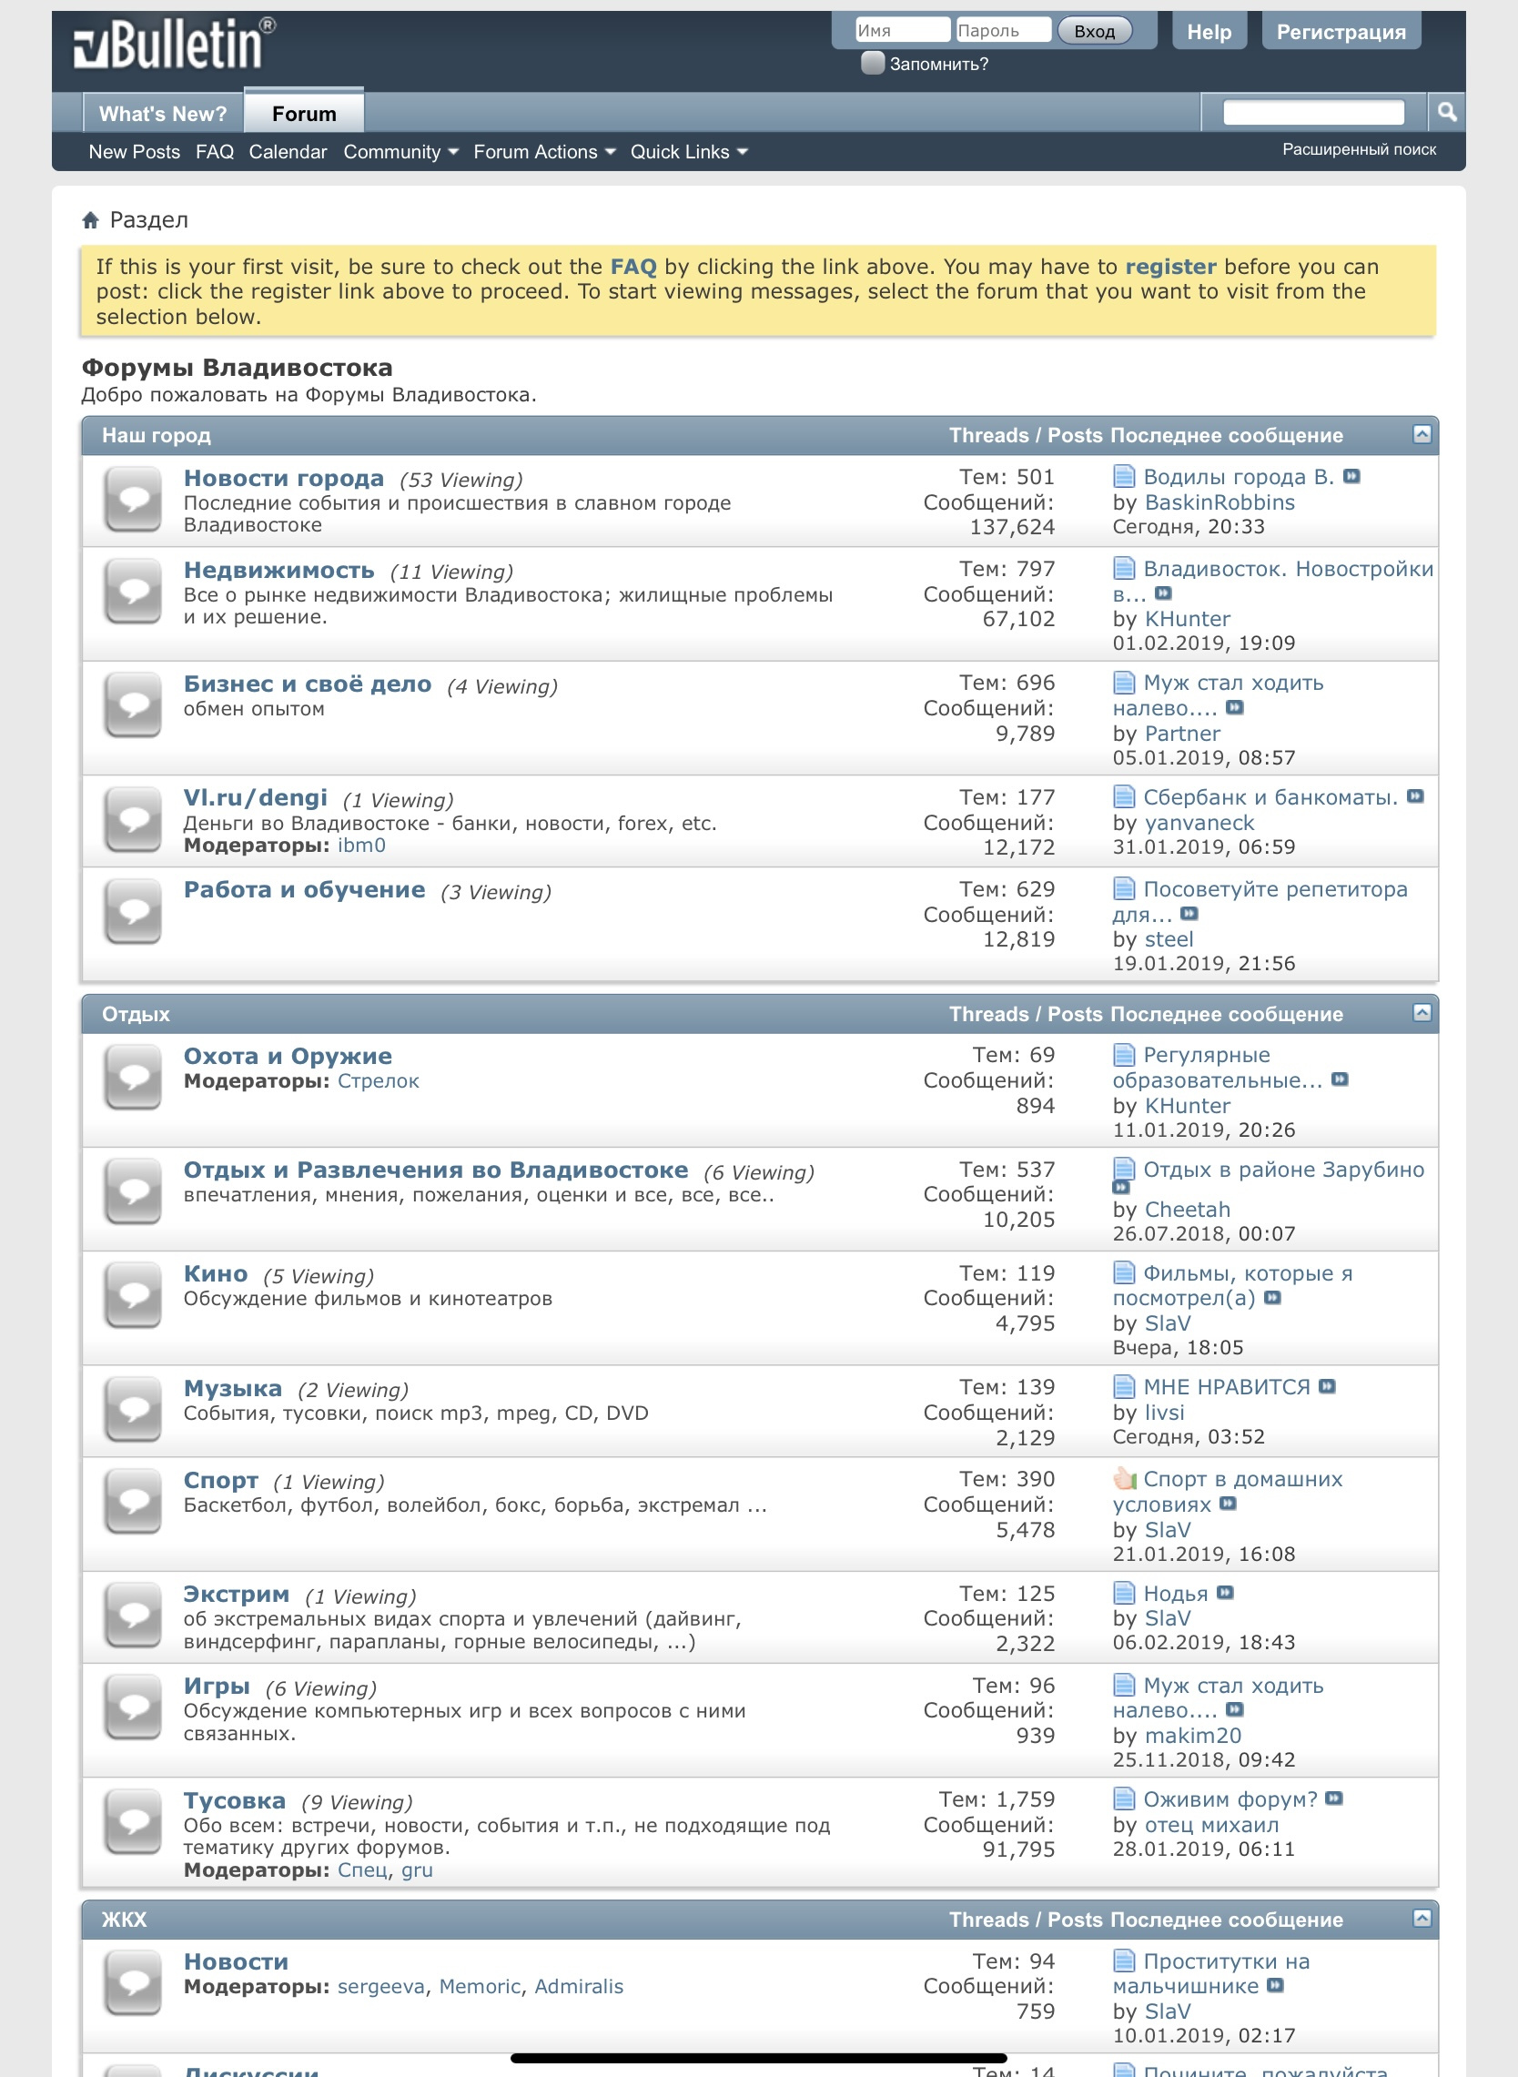The width and height of the screenshot is (1518, 2077).
Task: Go to last post icon after Спорт в домашних условиях
Action: point(1228,1504)
